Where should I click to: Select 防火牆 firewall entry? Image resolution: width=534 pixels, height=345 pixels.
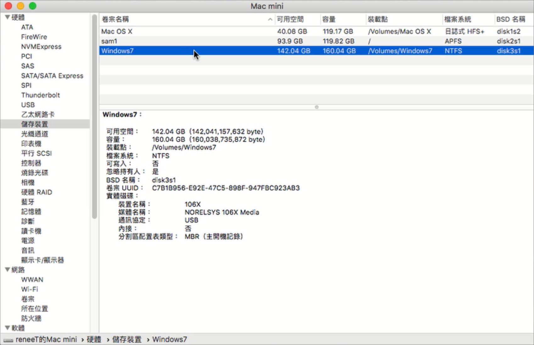(31, 319)
